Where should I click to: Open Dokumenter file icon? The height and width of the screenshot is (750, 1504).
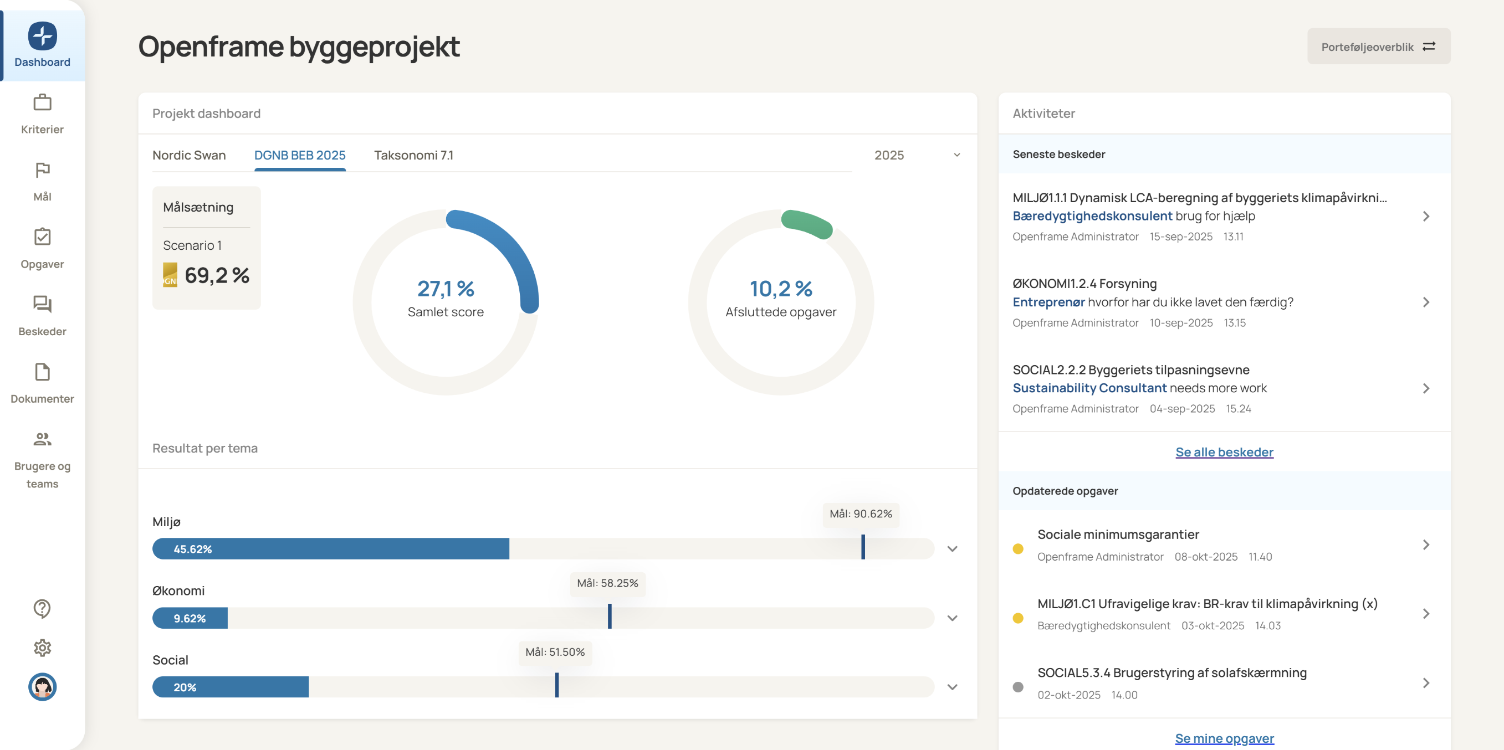point(42,372)
